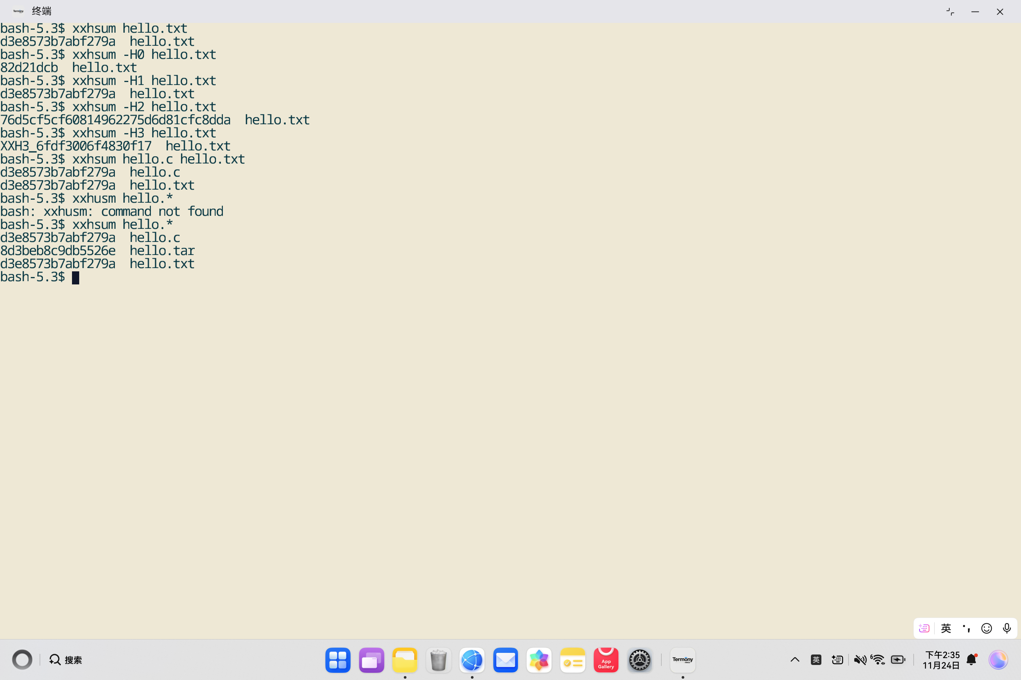Open 搜索 search from the taskbar
The height and width of the screenshot is (680, 1021).
[65, 659]
